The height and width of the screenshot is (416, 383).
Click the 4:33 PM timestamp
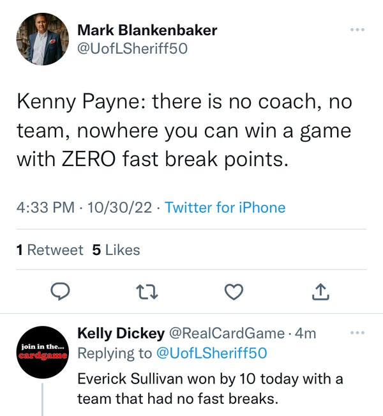pyautogui.click(x=41, y=207)
